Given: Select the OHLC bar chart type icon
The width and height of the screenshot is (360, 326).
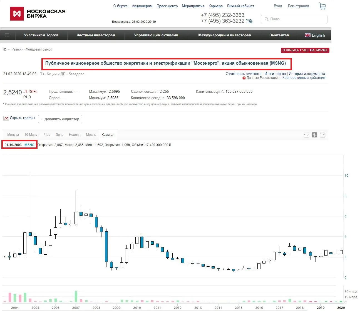Looking at the screenshot, I should click(x=322, y=135).
